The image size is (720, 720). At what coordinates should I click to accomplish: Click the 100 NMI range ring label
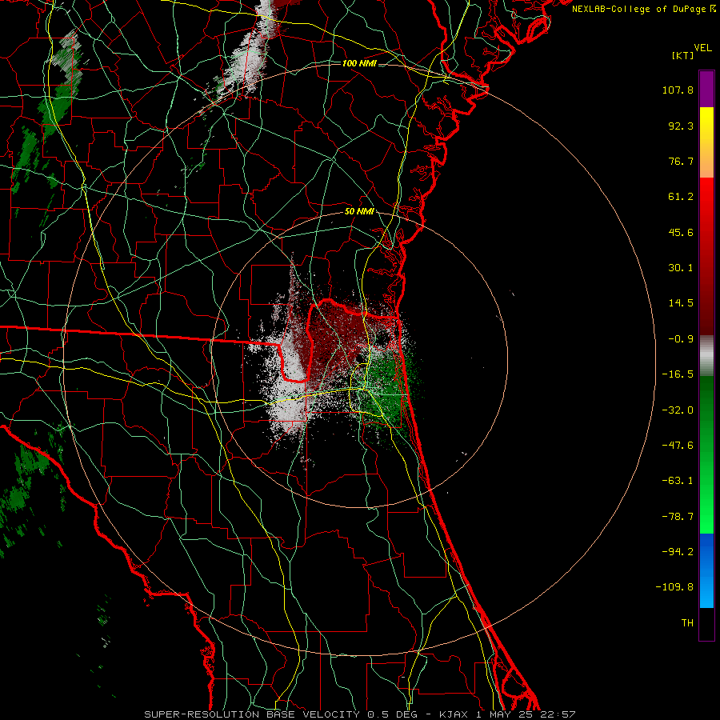(x=359, y=63)
